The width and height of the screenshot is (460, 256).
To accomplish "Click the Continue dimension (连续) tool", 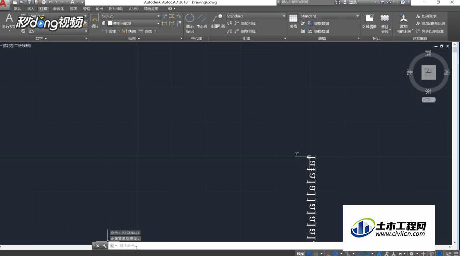I will coord(146,31).
